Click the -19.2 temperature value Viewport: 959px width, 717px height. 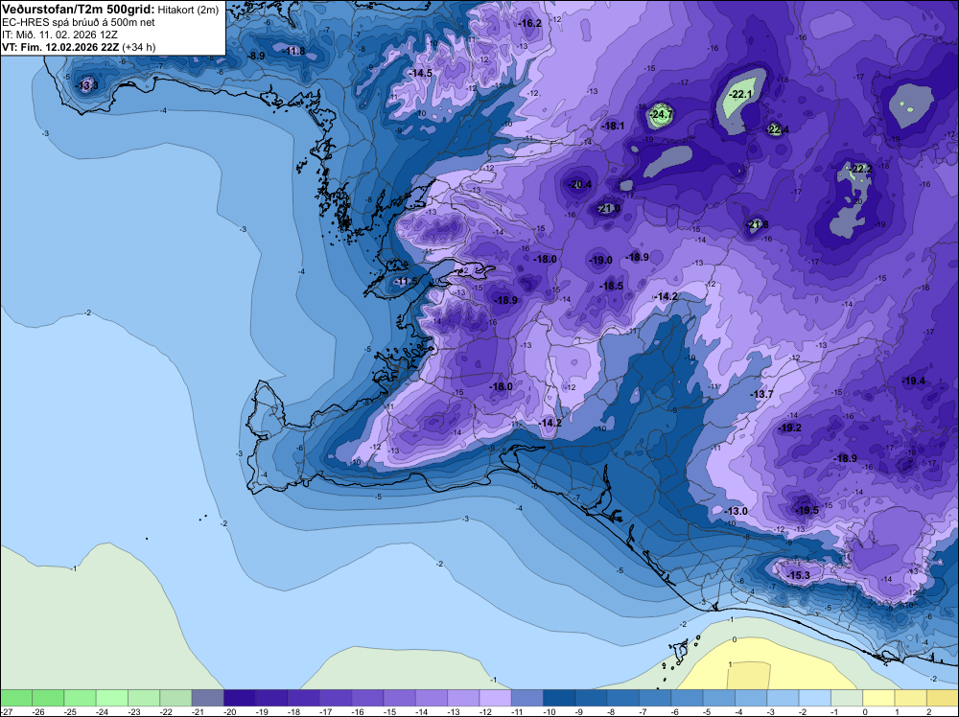tap(789, 428)
